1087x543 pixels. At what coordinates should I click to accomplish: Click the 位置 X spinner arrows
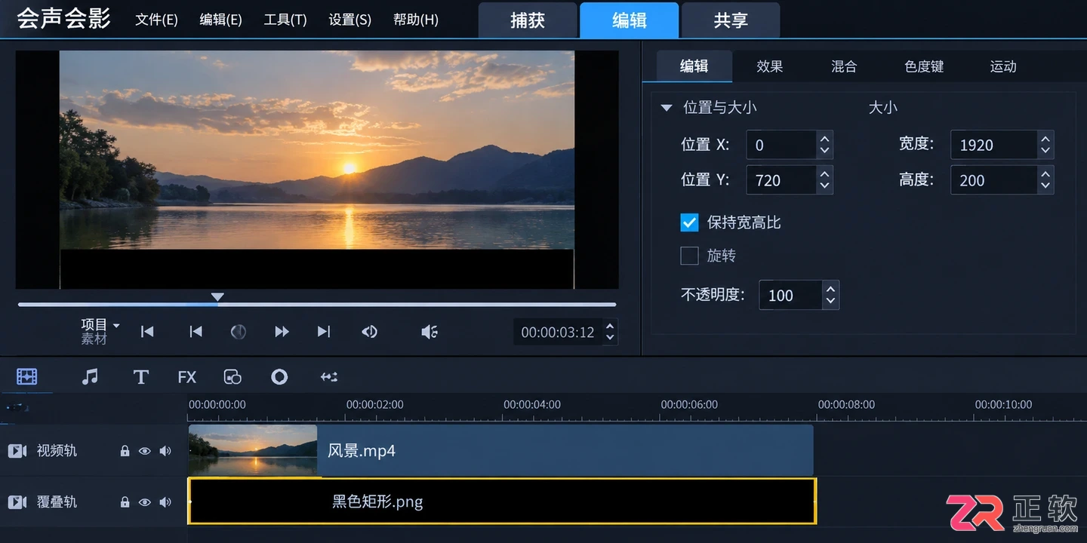[x=825, y=145]
